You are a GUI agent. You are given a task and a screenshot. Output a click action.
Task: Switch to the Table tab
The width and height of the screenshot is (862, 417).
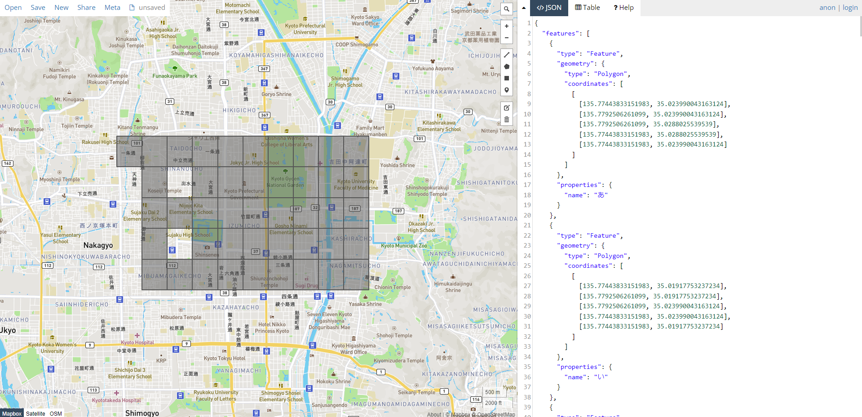click(x=588, y=8)
